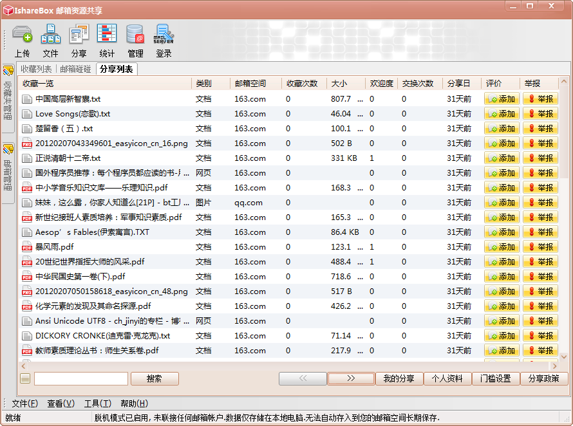Image resolution: width=573 pixels, height=426 pixels.
Task: Sort by the 大小 column header
Action: point(346,83)
